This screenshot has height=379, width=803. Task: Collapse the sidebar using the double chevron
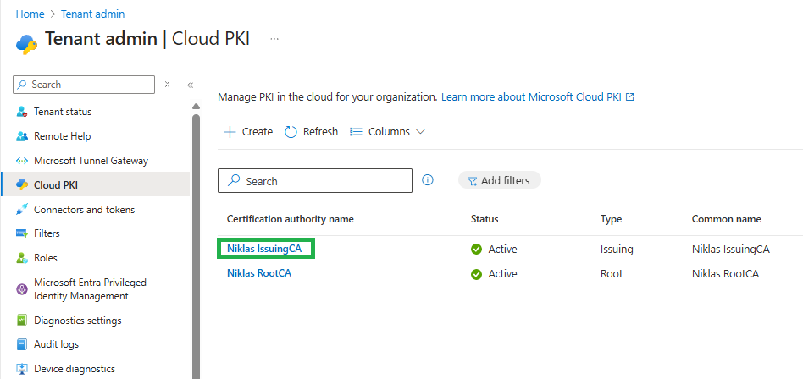(x=191, y=85)
